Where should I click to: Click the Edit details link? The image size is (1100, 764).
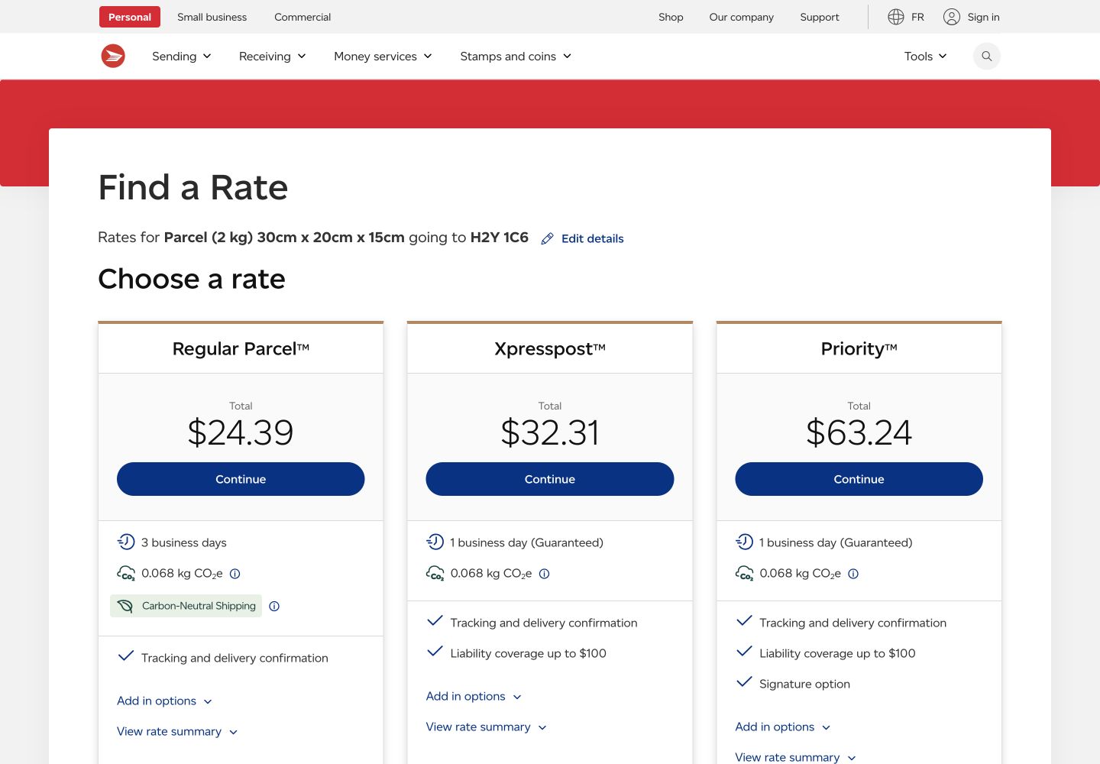tap(593, 238)
